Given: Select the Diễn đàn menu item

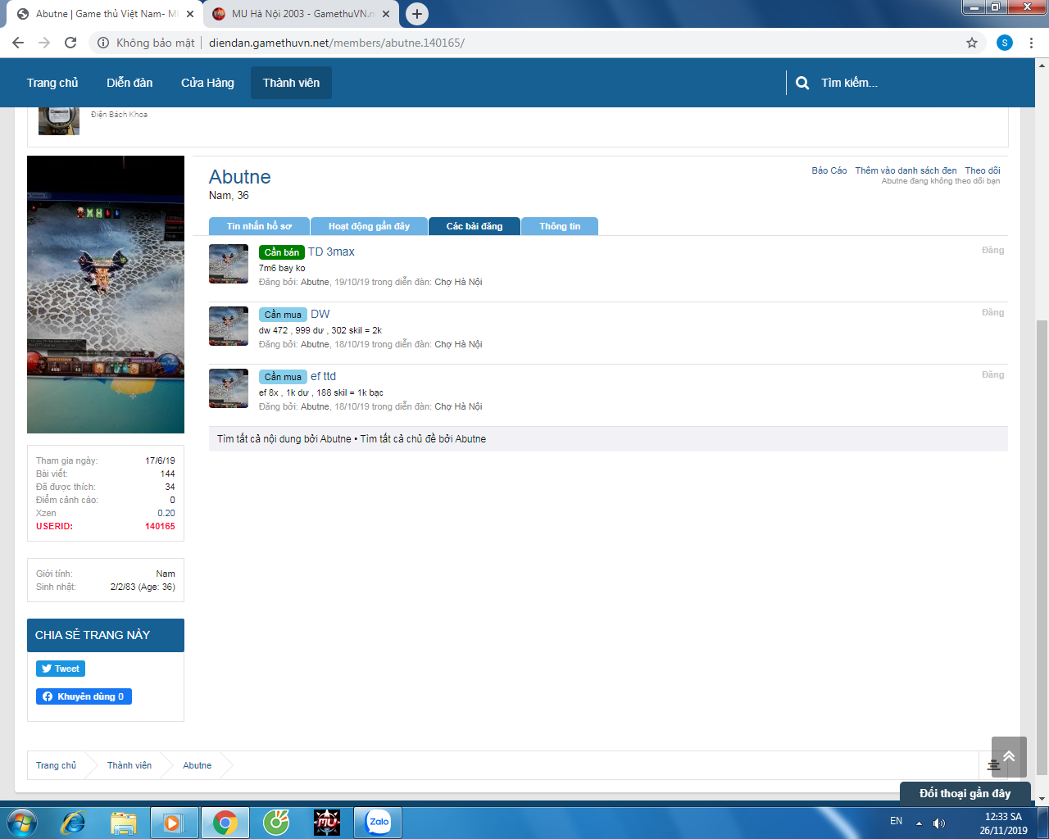Looking at the screenshot, I should tap(129, 83).
